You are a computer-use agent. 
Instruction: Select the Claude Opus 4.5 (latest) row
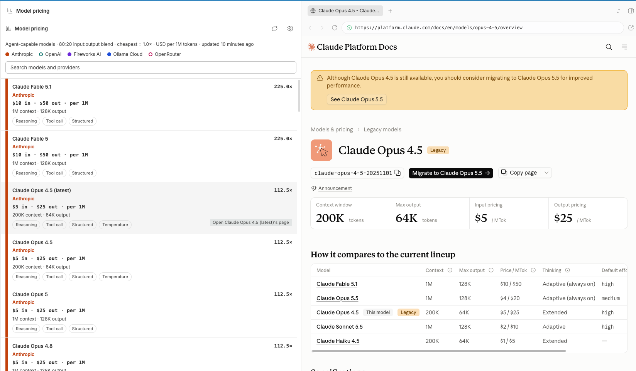151,208
